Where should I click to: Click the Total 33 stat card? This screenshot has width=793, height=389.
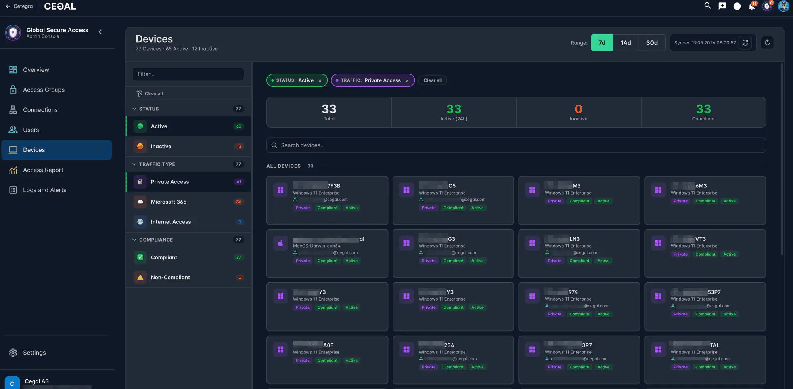pyautogui.click(x=329, y=112)
